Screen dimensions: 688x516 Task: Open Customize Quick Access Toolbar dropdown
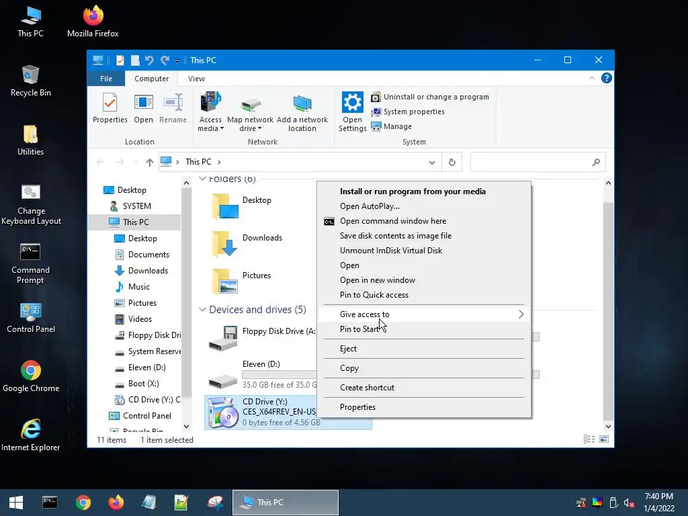tap(177, 61)
